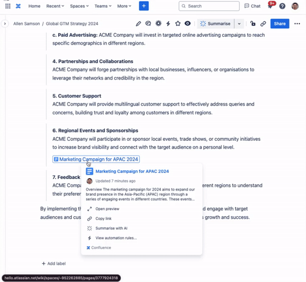
Task: Open the help question mark icon
Action: pos(282,6)
